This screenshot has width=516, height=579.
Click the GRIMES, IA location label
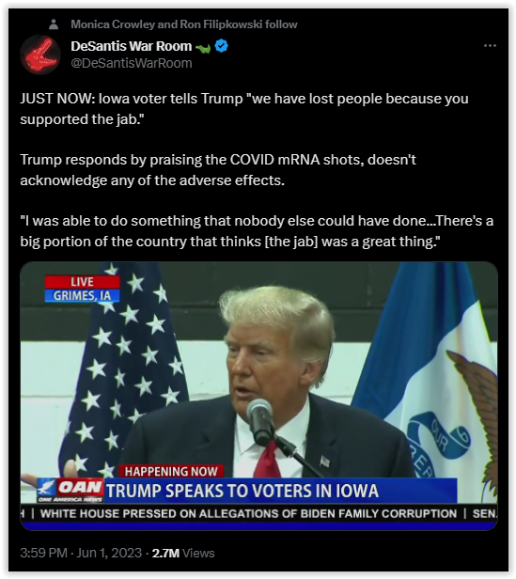[x=82, y=295]
